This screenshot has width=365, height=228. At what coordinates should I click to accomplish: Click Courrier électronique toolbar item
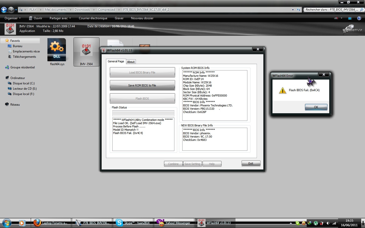(93, 18)
